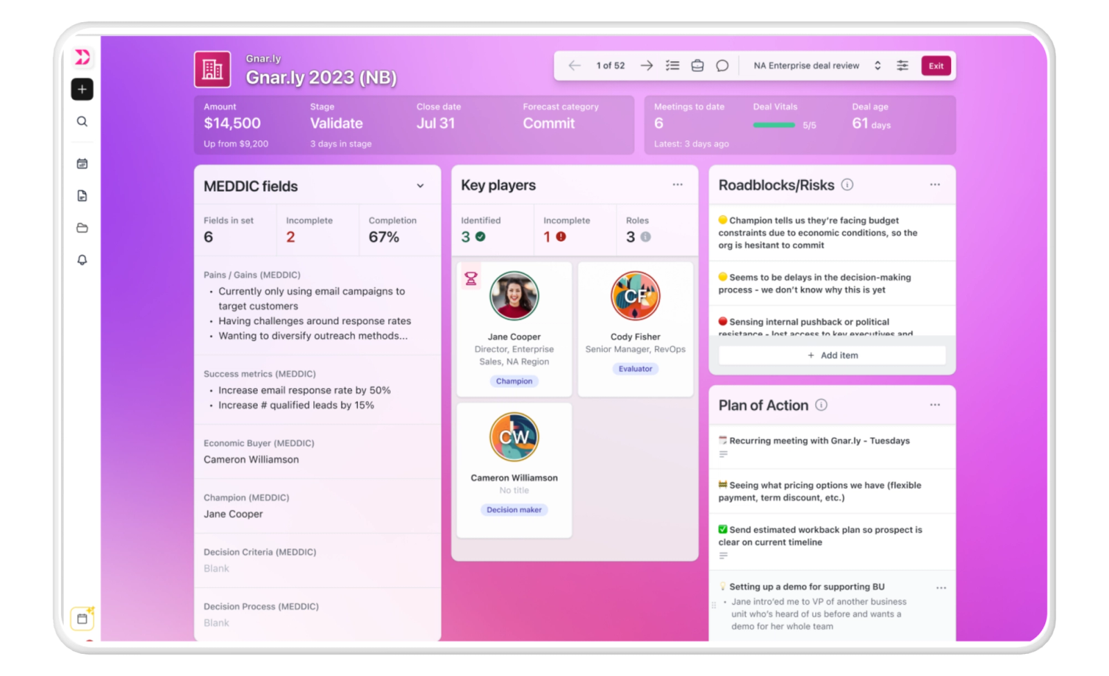1109x676 pixels.
Task: Click the yellow status dot on decision-making delays risk
Action: point(723,277)
